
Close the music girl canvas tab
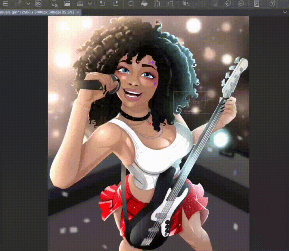(x=78, y=12)
